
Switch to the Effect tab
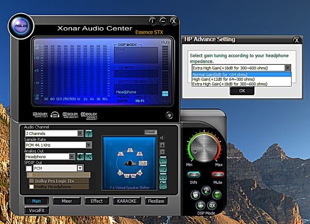pyautogui.click(x=97, y=201)
